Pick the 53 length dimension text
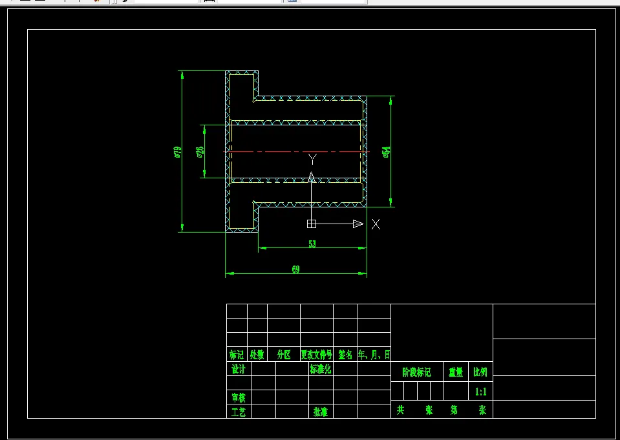The height and width of the screenshot is (440, 620). [x=312, y=244]
